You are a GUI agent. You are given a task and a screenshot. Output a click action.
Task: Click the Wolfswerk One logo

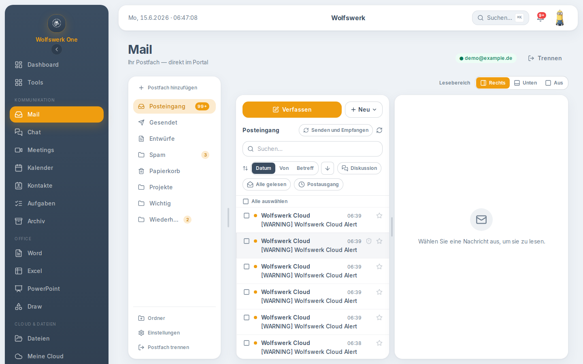tap(57, 23)
